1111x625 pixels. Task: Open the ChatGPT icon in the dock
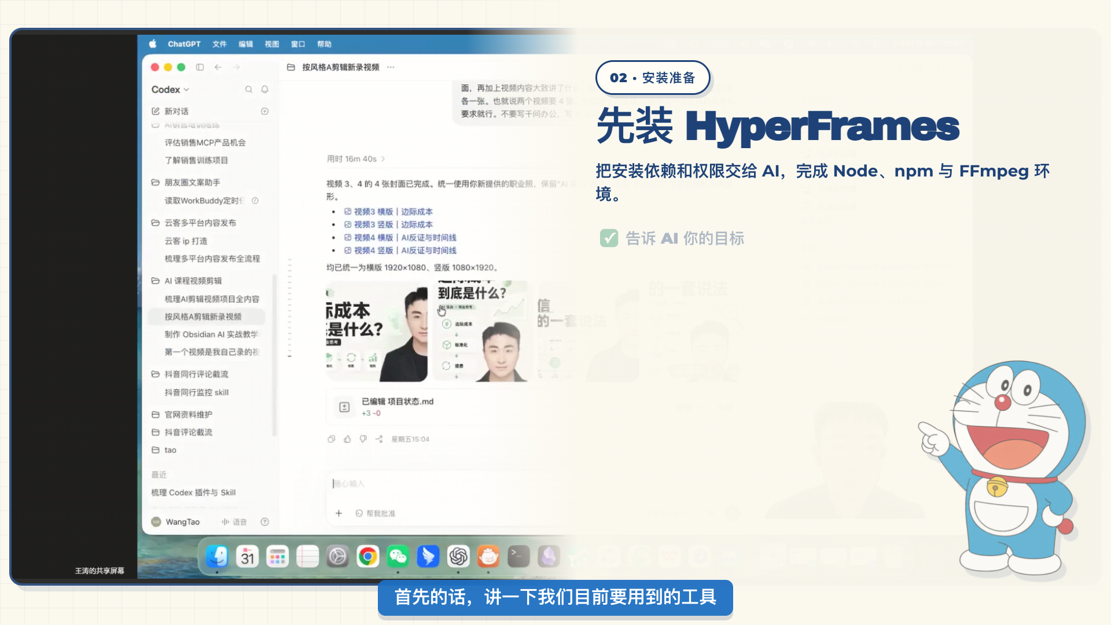tap(458, 557)
